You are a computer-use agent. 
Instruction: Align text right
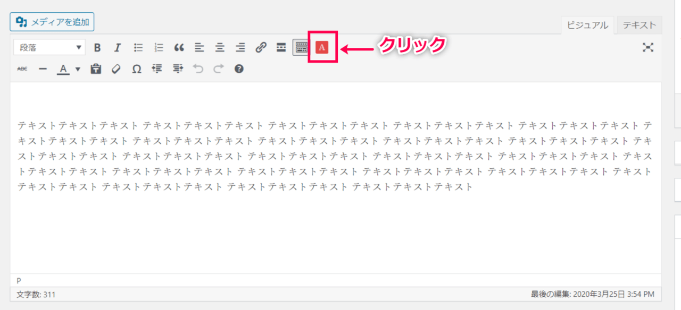(240, 47)
